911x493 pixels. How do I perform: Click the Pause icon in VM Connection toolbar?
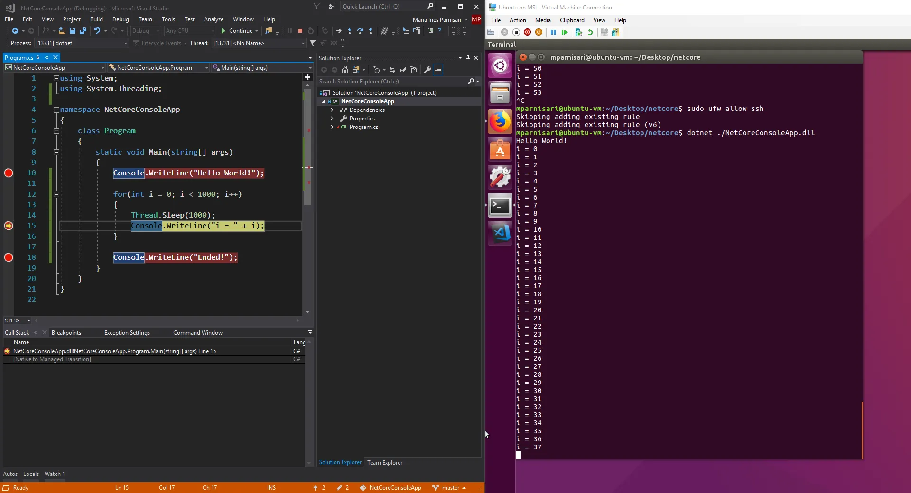(x=553, y=32)
